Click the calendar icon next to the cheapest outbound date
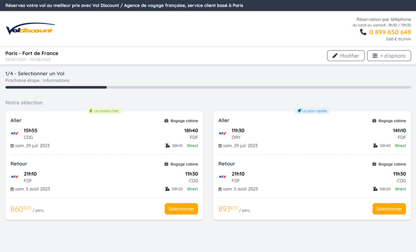Viewport: 416px width, 252px height. (12, 146)
